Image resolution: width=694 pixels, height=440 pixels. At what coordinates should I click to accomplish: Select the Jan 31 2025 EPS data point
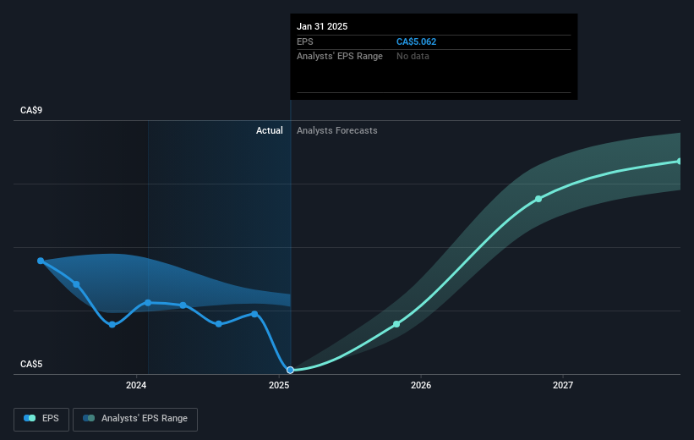coord(290,370)
